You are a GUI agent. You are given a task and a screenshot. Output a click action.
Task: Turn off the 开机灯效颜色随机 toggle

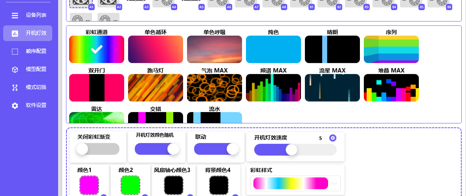[x=157, y=149]
